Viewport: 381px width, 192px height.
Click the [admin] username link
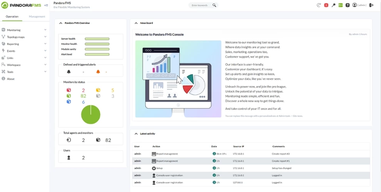(x=362, y=5)
